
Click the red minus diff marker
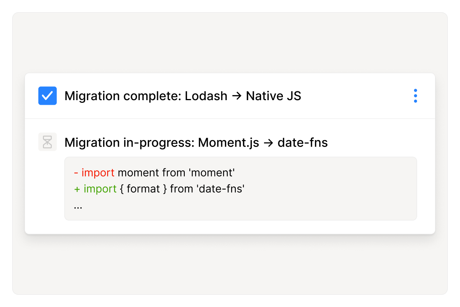coord(76,173)
